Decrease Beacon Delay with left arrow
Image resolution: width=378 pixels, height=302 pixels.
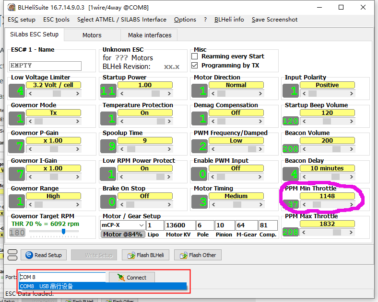click(x=304, y=177)
